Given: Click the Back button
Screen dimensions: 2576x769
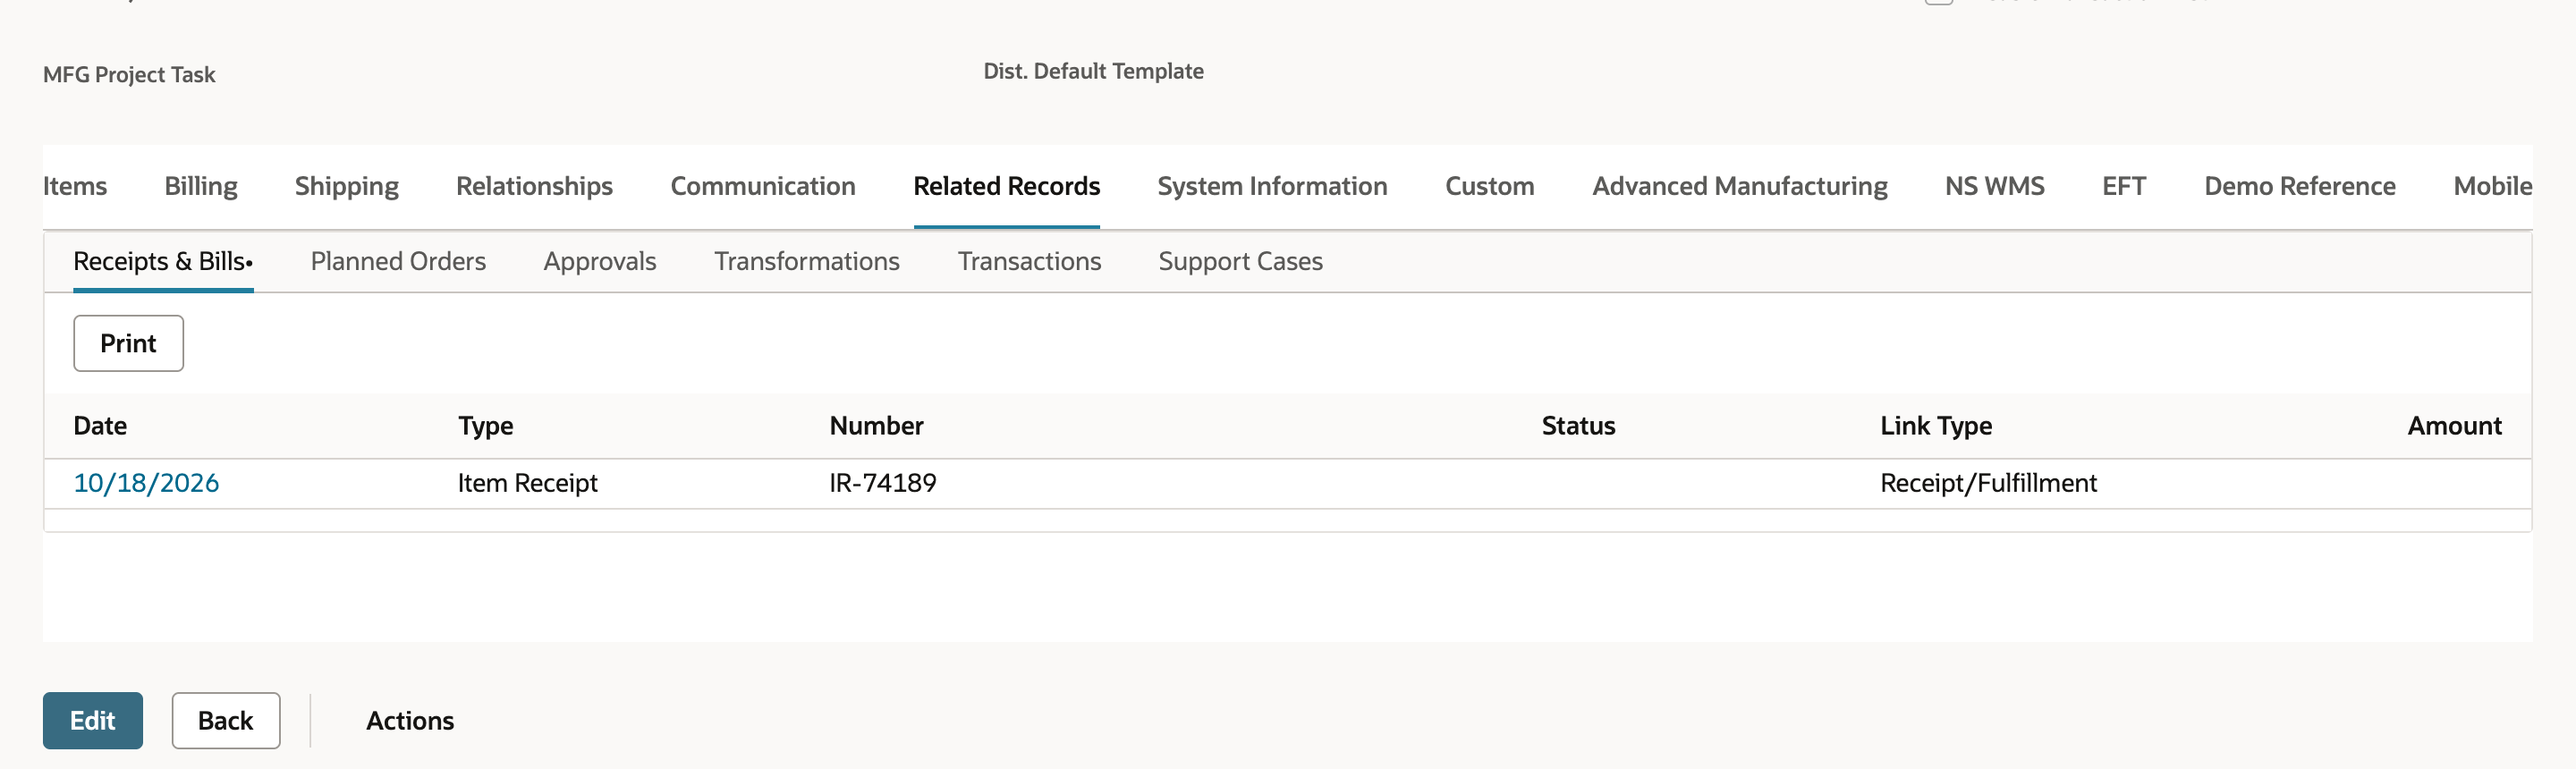Looking at the screenshot, I should [x=225, y=720].
